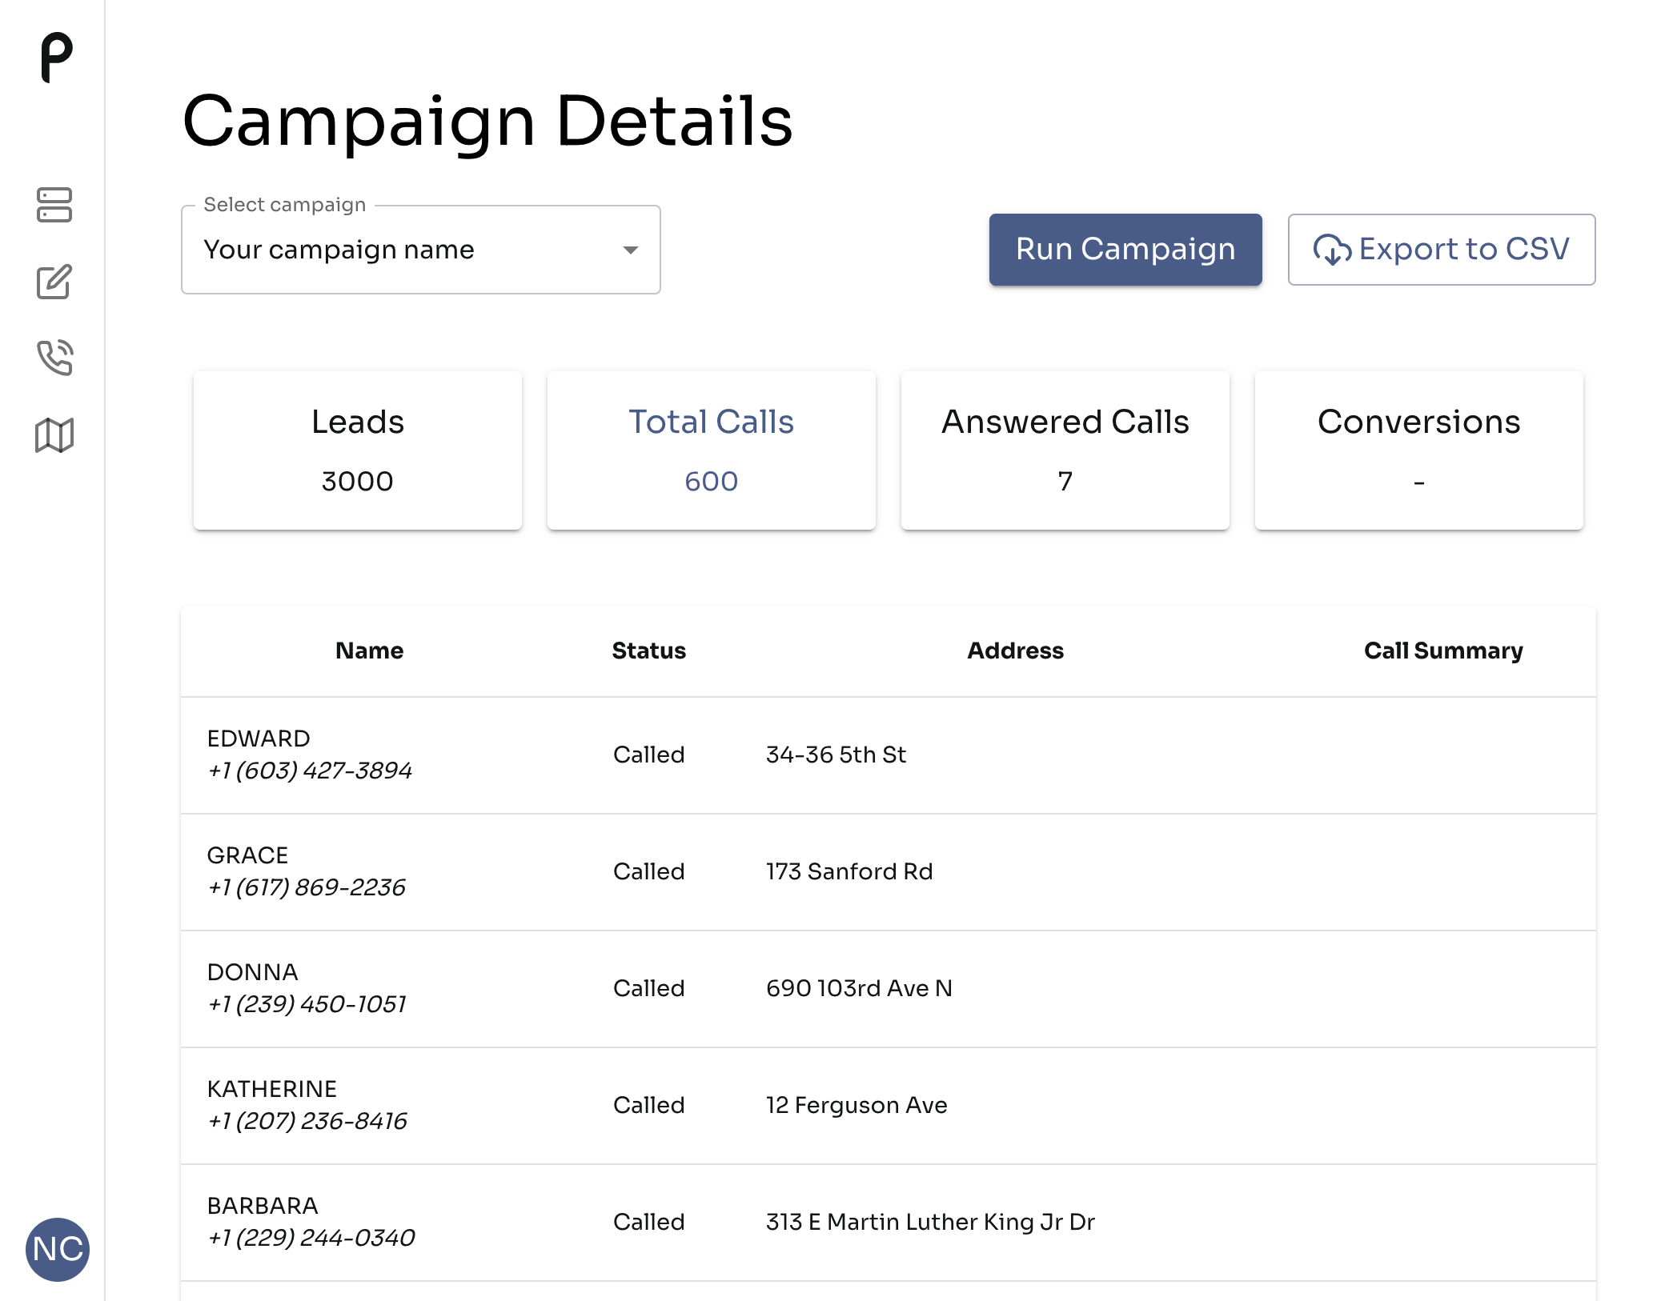Click phone number +1 (207) 236-8416
The width and height of the screenshot is (1673, 1301).
tap(307, 1120)
